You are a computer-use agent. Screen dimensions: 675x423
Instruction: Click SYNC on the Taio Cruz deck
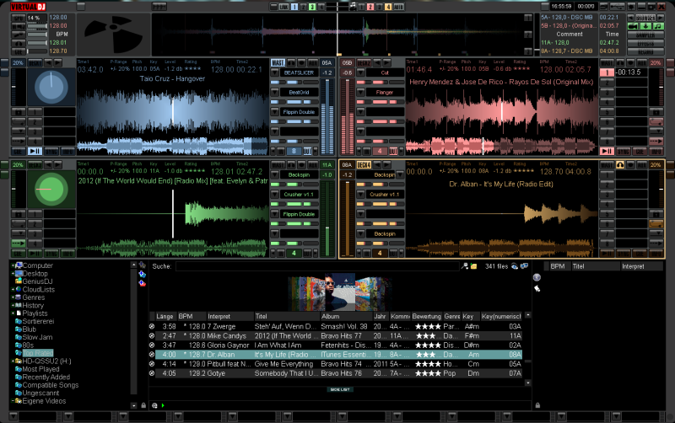coord(51,152)
